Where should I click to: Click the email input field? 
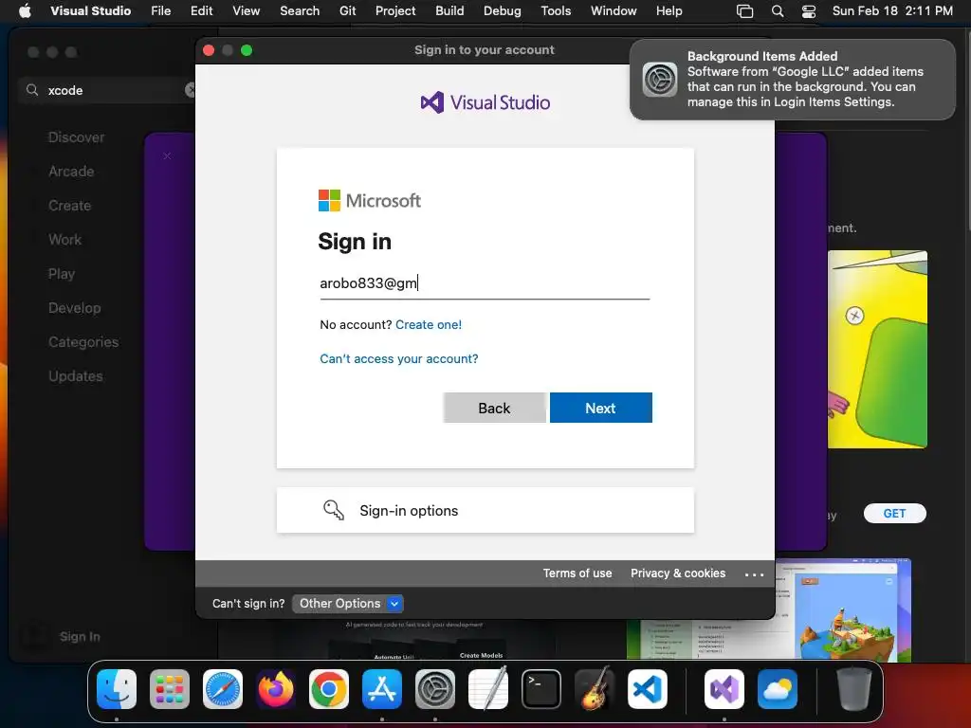pyautogui.click(x=485, y=283)
